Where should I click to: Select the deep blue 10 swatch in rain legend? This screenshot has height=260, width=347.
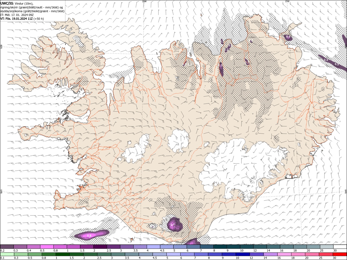243,254
